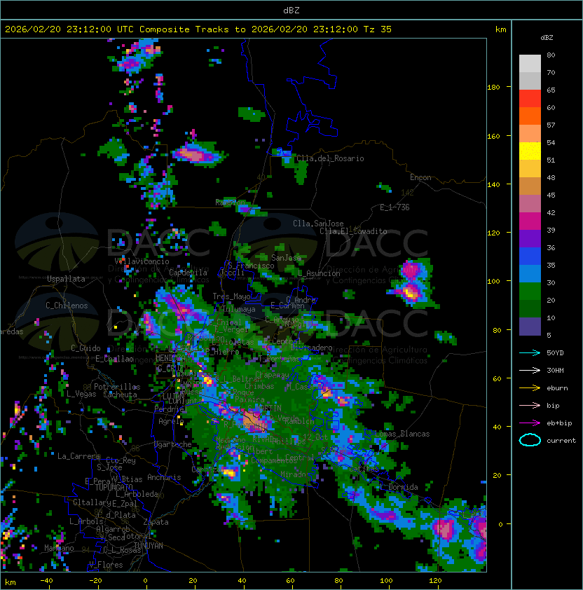Pick the lightest gray swatch atop scale
Image resolution: width=583 pixels, height=590 pixels.
530,64
